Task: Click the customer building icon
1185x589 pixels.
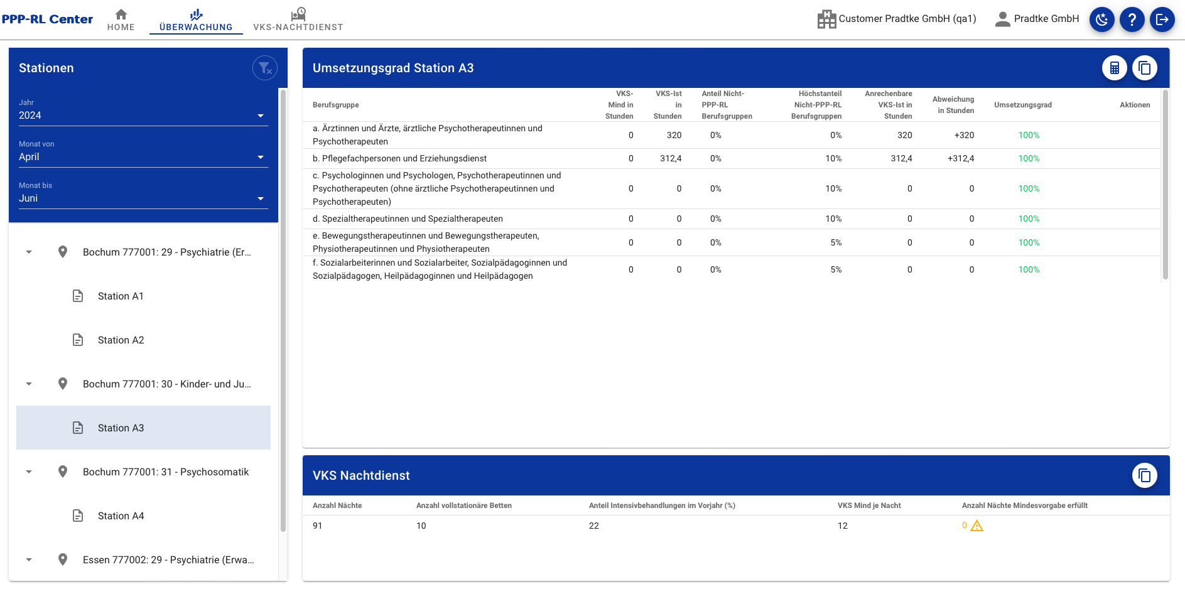Action: (826, 19)
